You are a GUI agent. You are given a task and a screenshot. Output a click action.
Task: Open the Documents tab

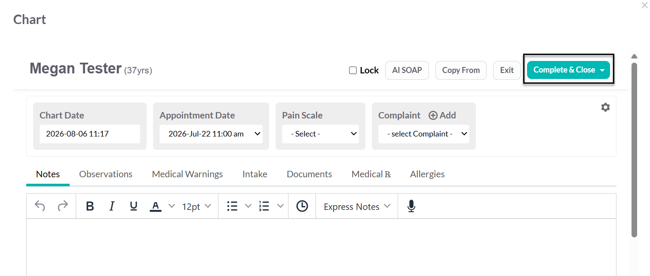tap(310, 174)
